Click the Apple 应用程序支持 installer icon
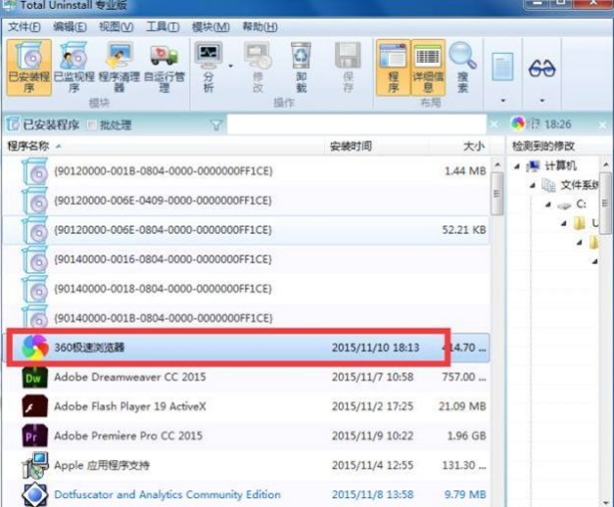The width and height of the screenshot is (614, 507). [x=35, y=465]
